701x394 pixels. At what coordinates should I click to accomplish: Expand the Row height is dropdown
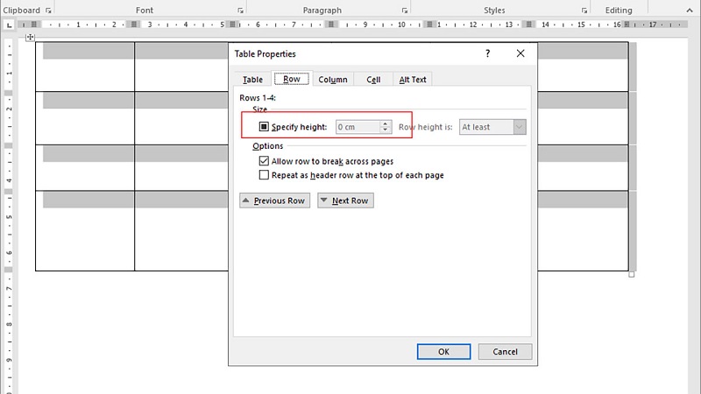click(519, 127)
